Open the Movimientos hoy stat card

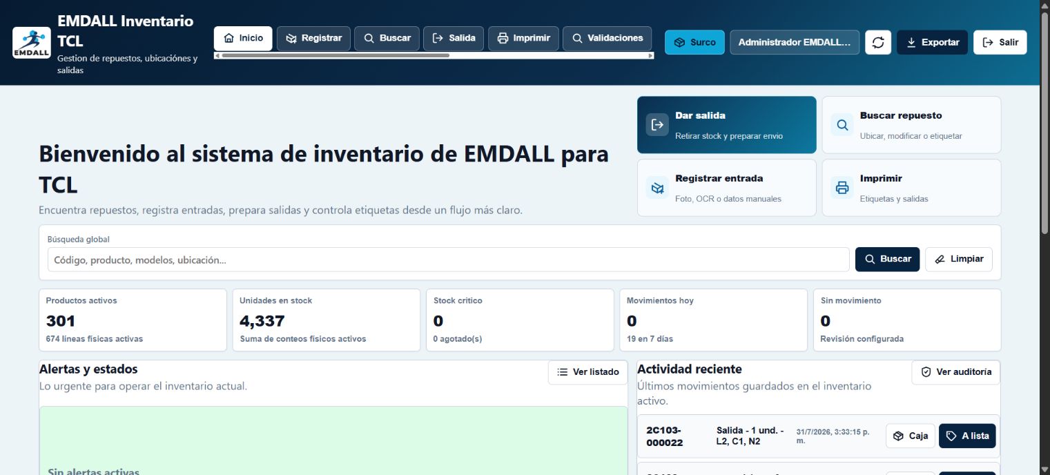[x=713, y=320]
